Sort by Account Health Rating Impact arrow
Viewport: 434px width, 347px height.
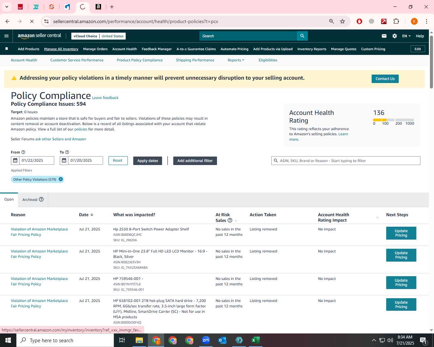377,217
